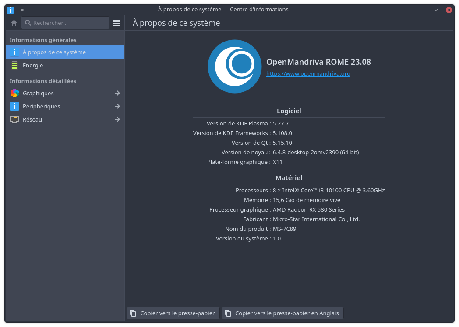Image resolution: width=459 pixels, height=327 pixels.
Task: Expand the Graphiques category arrow
Action: tap(117, 93)
